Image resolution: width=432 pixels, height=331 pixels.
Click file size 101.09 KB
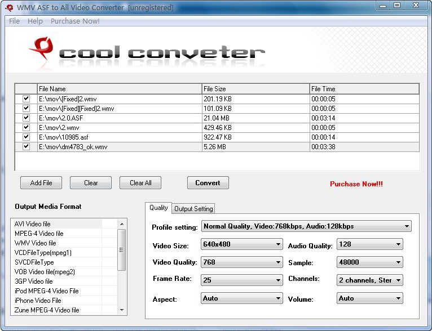218,109
